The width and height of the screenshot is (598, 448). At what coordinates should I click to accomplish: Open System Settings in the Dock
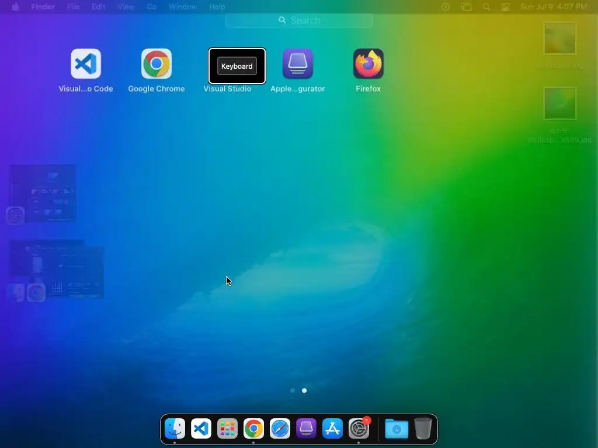tap(359, 429)
